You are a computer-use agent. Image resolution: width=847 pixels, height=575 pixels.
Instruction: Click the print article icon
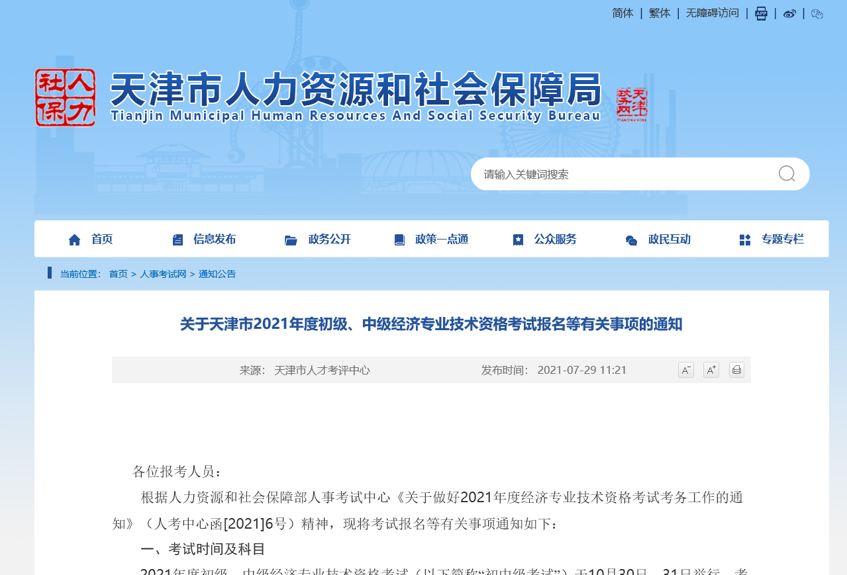[736, 369]
